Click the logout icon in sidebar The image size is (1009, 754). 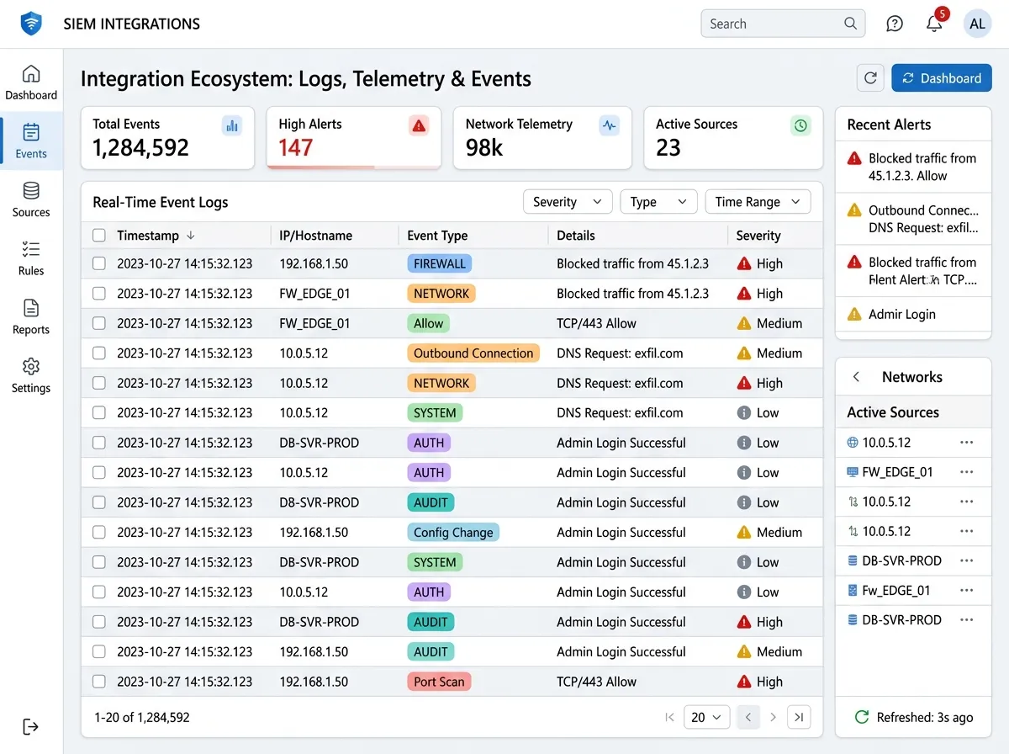pos(31,726)
